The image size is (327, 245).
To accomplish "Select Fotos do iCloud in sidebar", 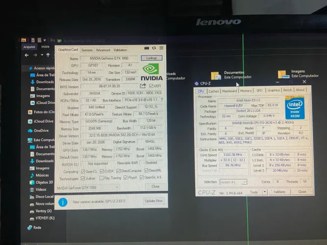I will click(x=42, y=112).
